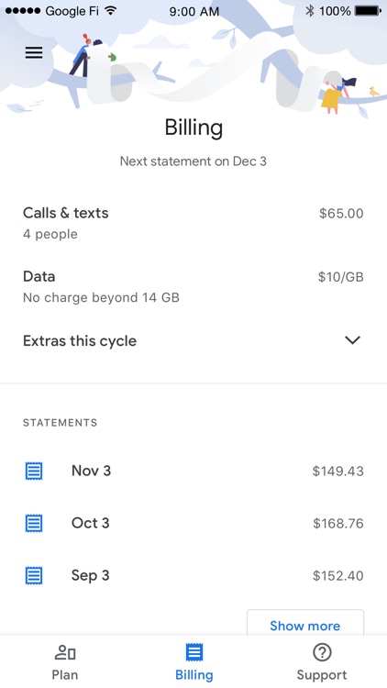View Data $10/GB pricing row
This screenshot has height=688, width=387.
point(193,286)
